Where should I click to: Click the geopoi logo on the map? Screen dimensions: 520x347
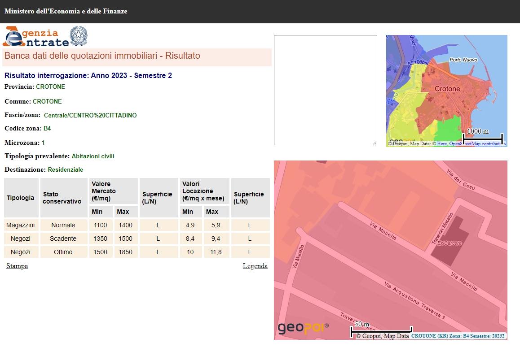[303, 328]
